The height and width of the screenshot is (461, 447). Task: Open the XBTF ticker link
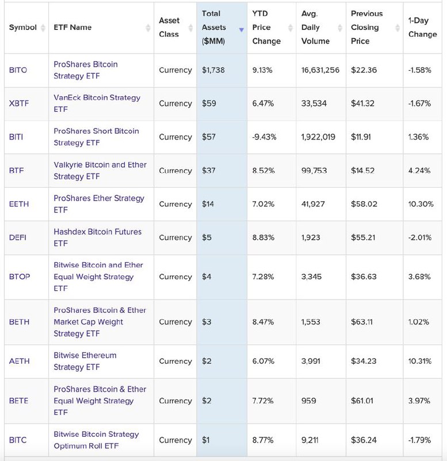pyautogui.click(x=19, y=104)
